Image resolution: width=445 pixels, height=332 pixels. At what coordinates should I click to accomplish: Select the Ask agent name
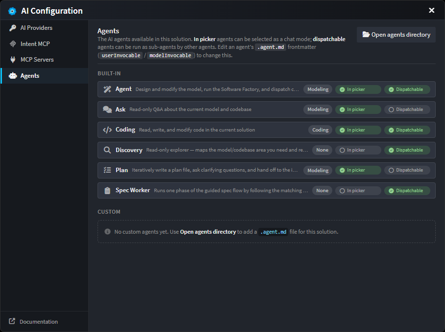tap(121, 110)
